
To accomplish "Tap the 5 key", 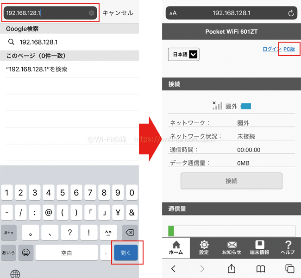I will 63,192.
